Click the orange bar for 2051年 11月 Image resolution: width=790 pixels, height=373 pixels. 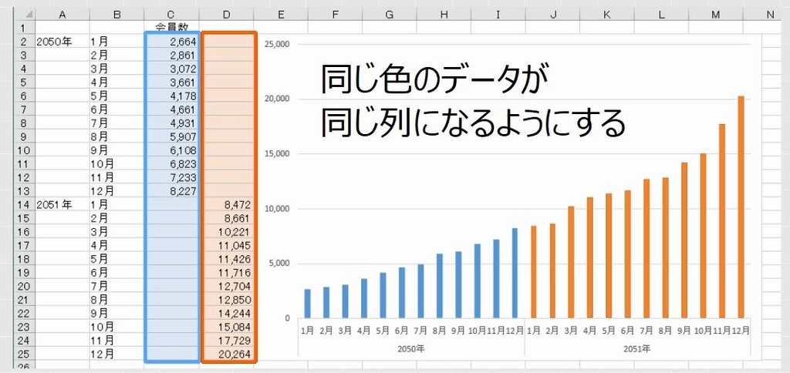point(722,221)
